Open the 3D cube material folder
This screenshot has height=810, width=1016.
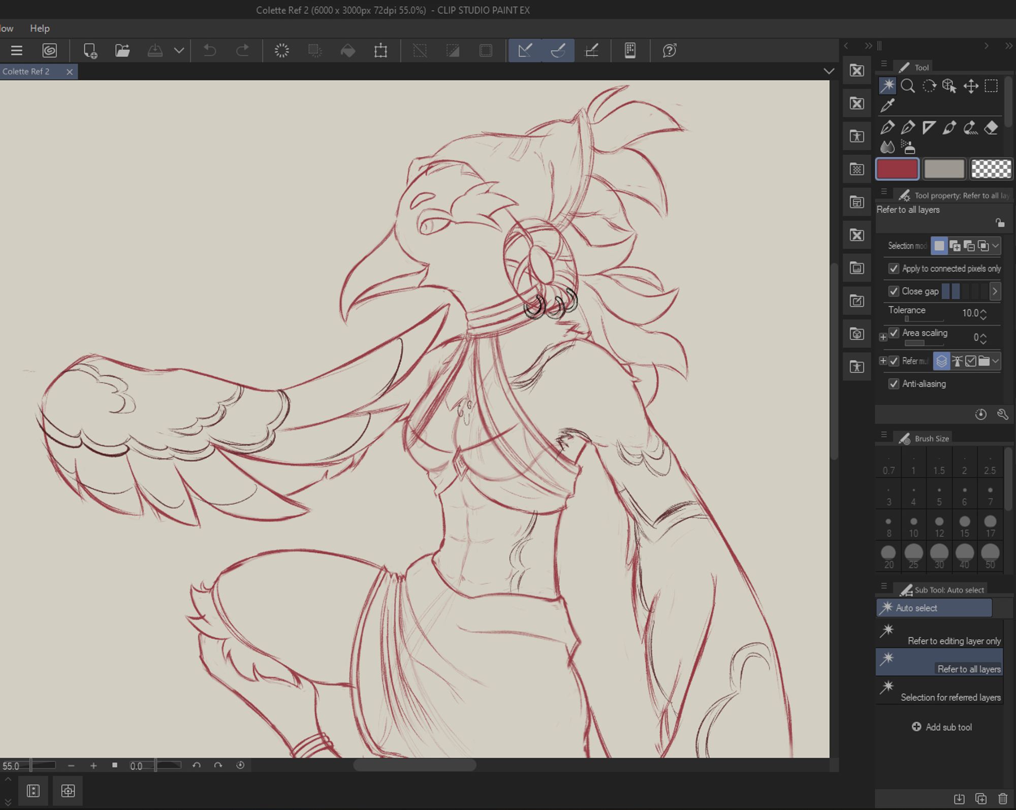857,334
